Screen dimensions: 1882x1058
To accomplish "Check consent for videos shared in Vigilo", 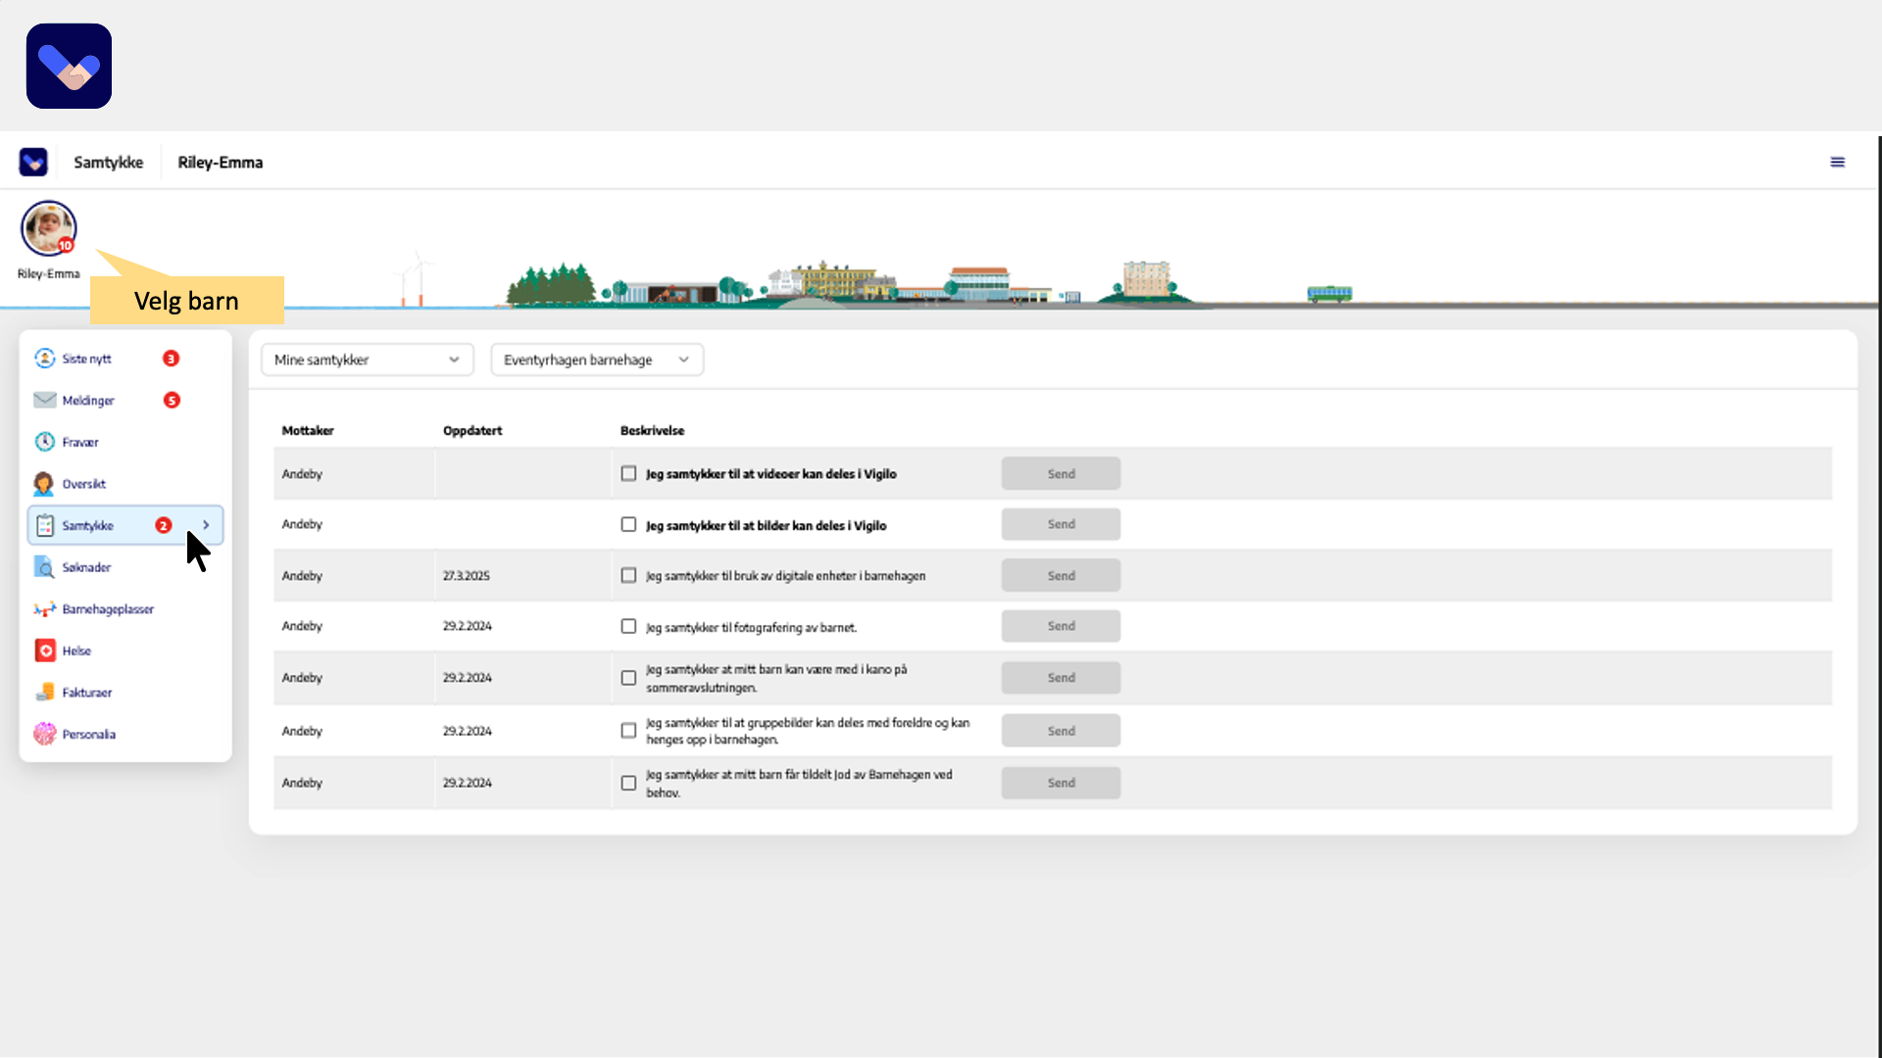I will pyautogui.click(x=628, y=474).
